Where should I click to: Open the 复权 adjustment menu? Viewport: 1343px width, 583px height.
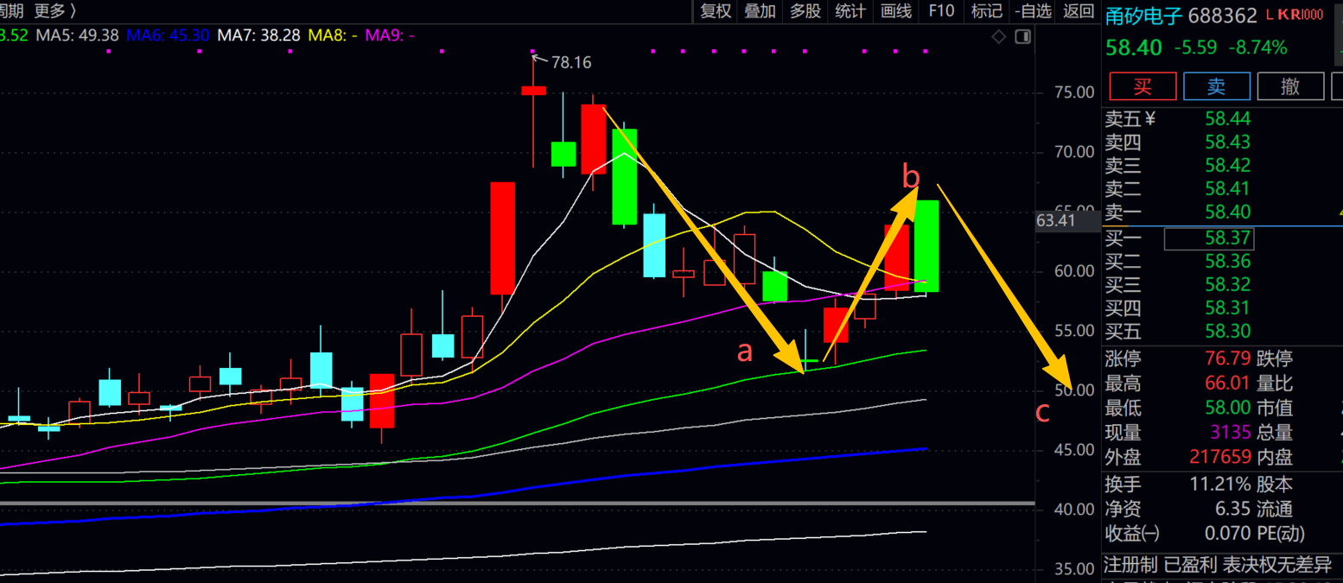click(x=716, y=11)
